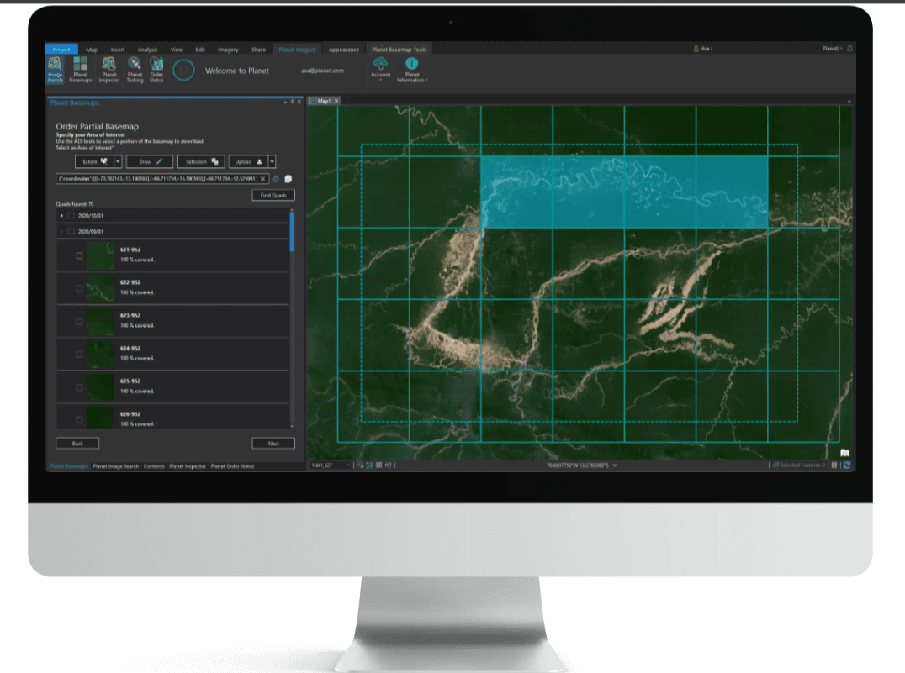This screenshot has width=905, height=673.
Task: Click the snapping icon in map status bar
Action: (360, 465)
